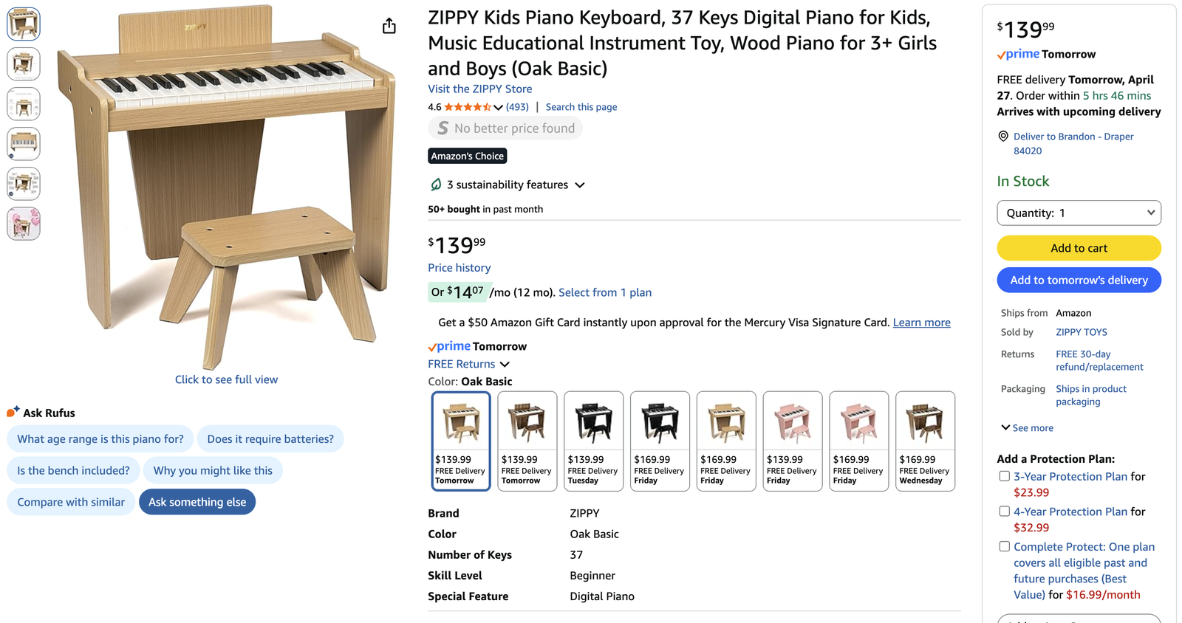Click the star rating icons
Screen dimensions: 1182x623
tap(468, 107)
